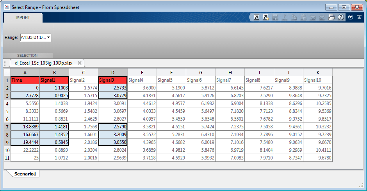Screen dimensions: 367x191
Task: Click cell with value 13.8889
Action: (25, 127)
